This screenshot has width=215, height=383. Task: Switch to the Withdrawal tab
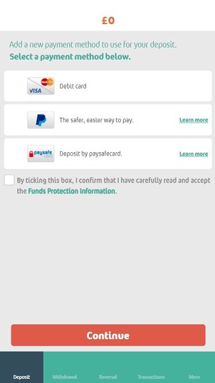(x=65, y=367)
